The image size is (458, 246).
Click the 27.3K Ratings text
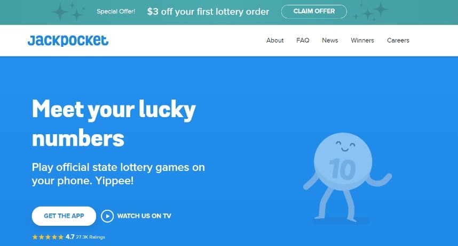pyautogui.click(x=91, y=237)
